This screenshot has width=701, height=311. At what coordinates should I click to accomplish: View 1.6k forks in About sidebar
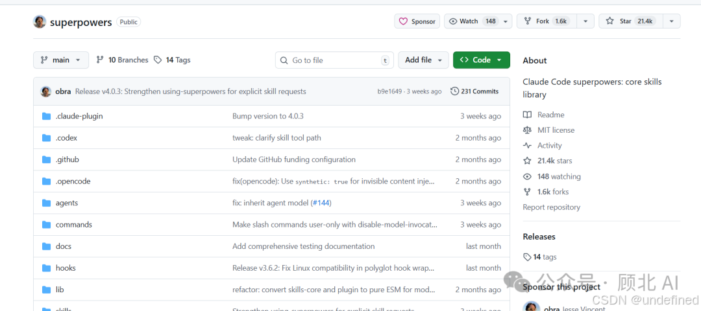553,192
